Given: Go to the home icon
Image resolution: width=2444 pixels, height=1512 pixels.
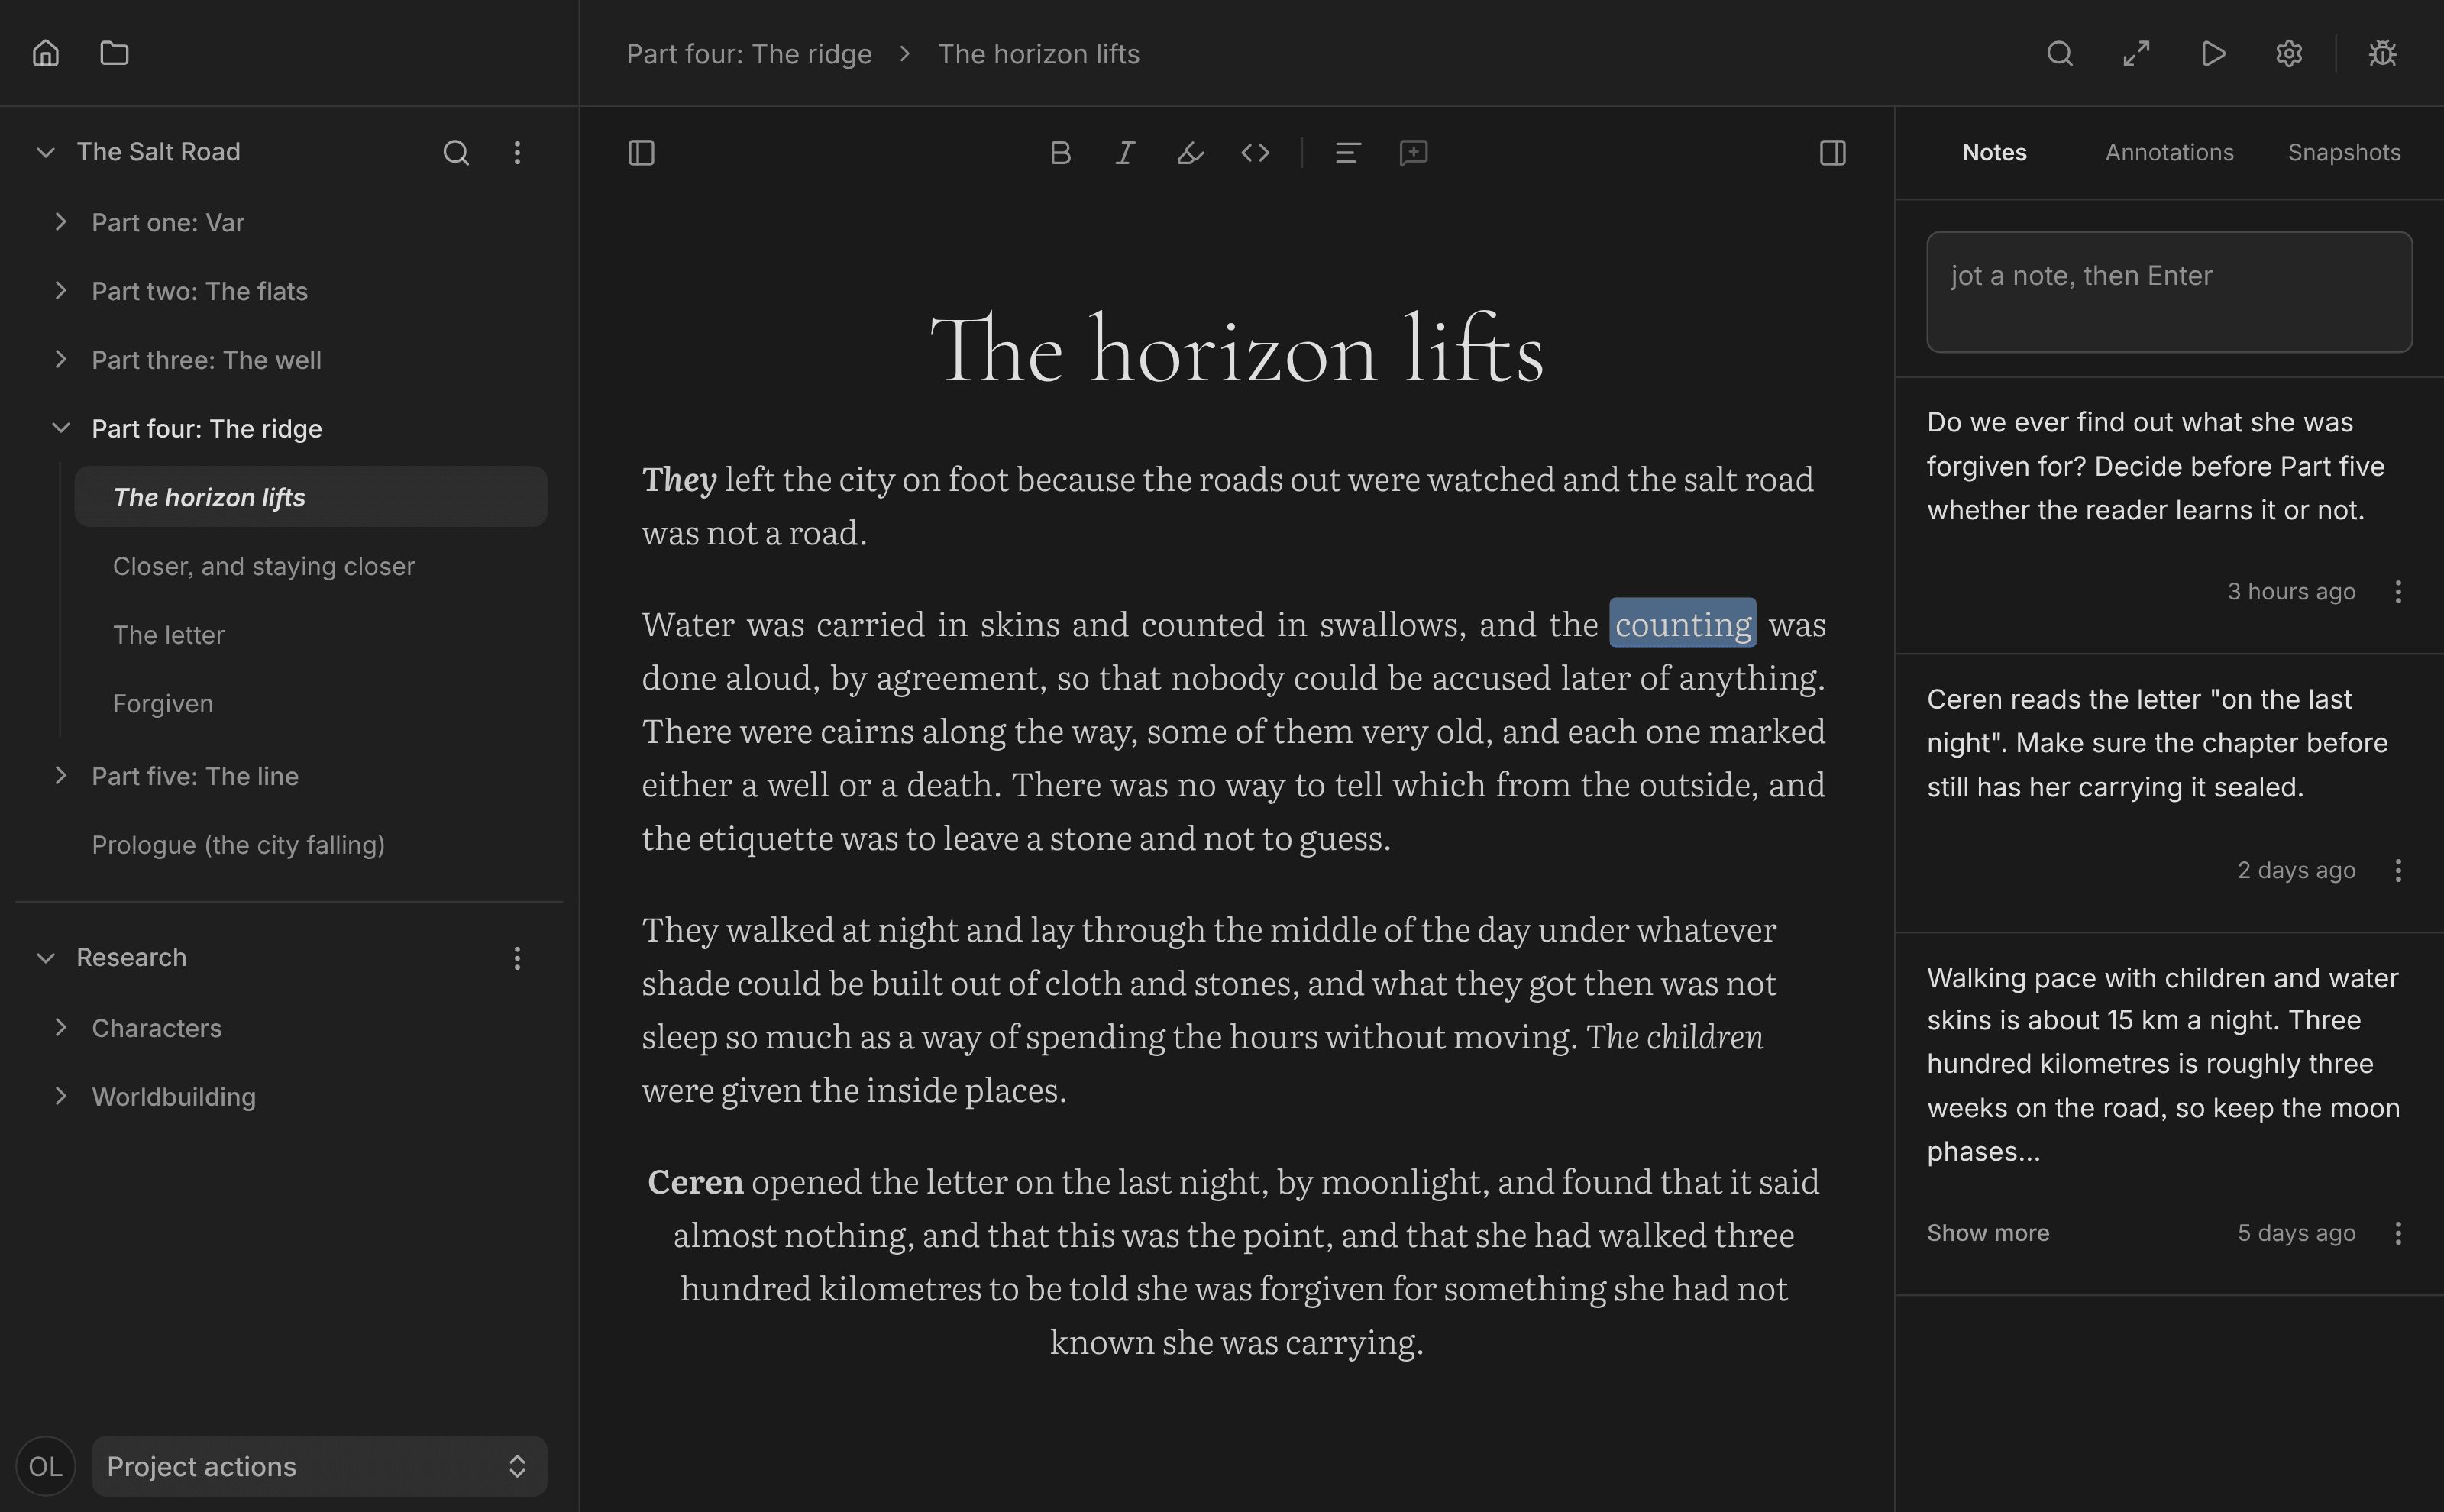Looking at the screenshot, I should (x=46, y=53).
